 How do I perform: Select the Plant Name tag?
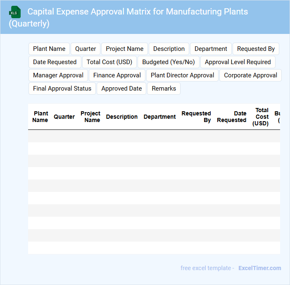point(49,49)
